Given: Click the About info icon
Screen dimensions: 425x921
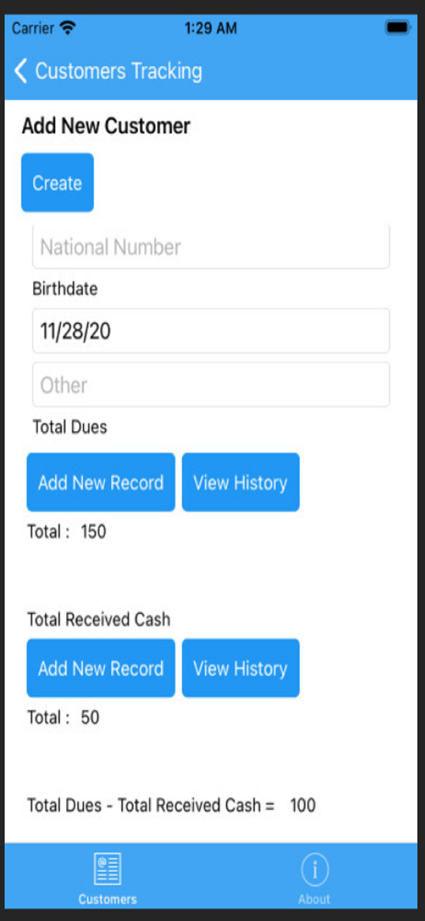Looking at the screenshot, I should point(315,869).
